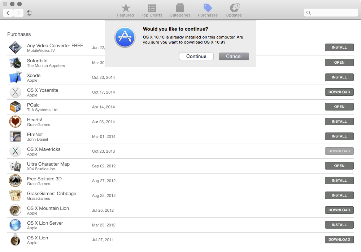
Task: Click the Ultra Character Map icon
Action: tap(15, 166)
